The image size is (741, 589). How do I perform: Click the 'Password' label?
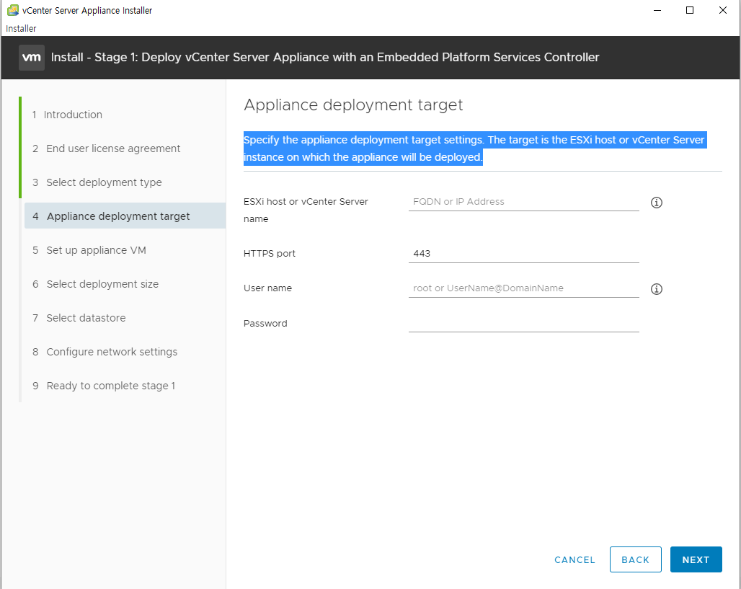pyautogui.click(x=265, y=323)
